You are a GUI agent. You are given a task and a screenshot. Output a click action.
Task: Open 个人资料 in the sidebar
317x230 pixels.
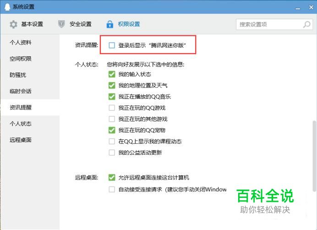click(x=30, y=43)
